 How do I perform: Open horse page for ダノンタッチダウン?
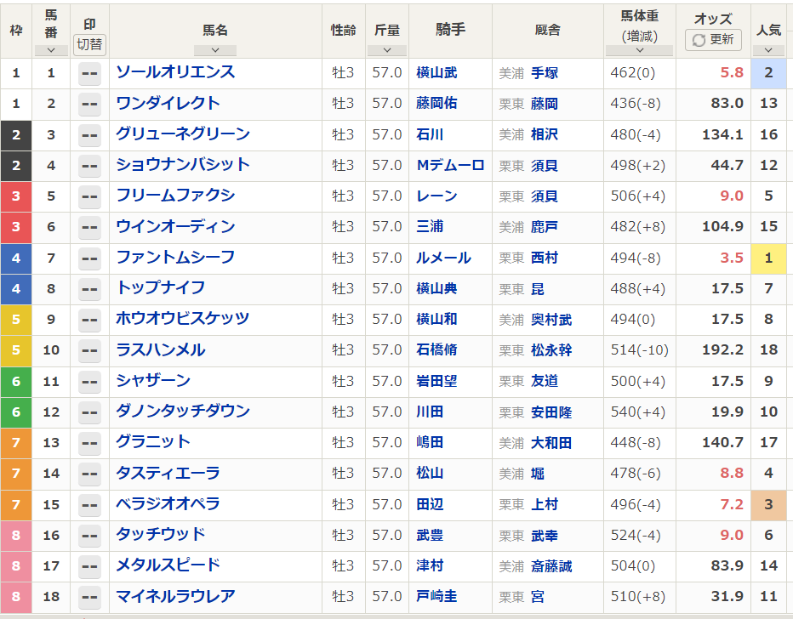tap(183, 412)
